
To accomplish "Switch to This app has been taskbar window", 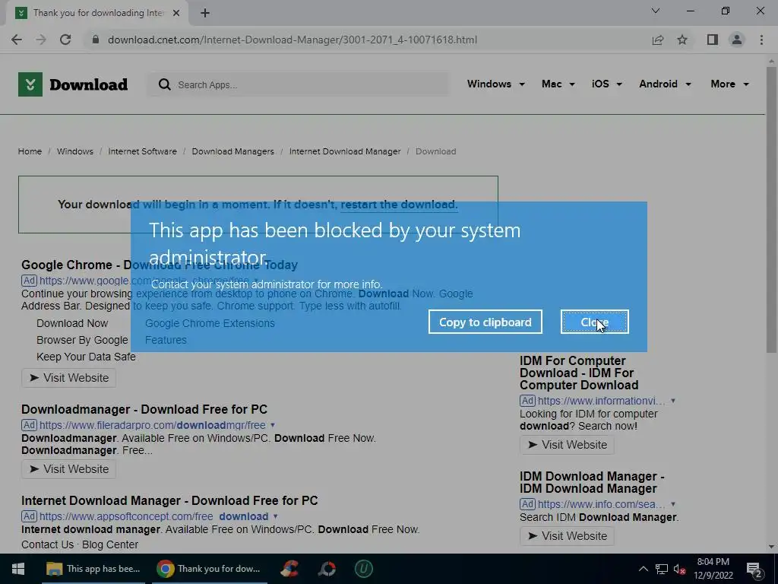I will (x=93, y=569).
